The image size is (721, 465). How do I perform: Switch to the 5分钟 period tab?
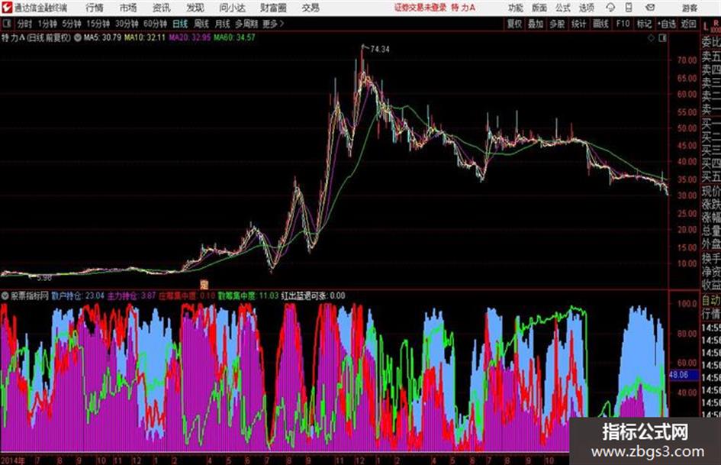point(71,24)
